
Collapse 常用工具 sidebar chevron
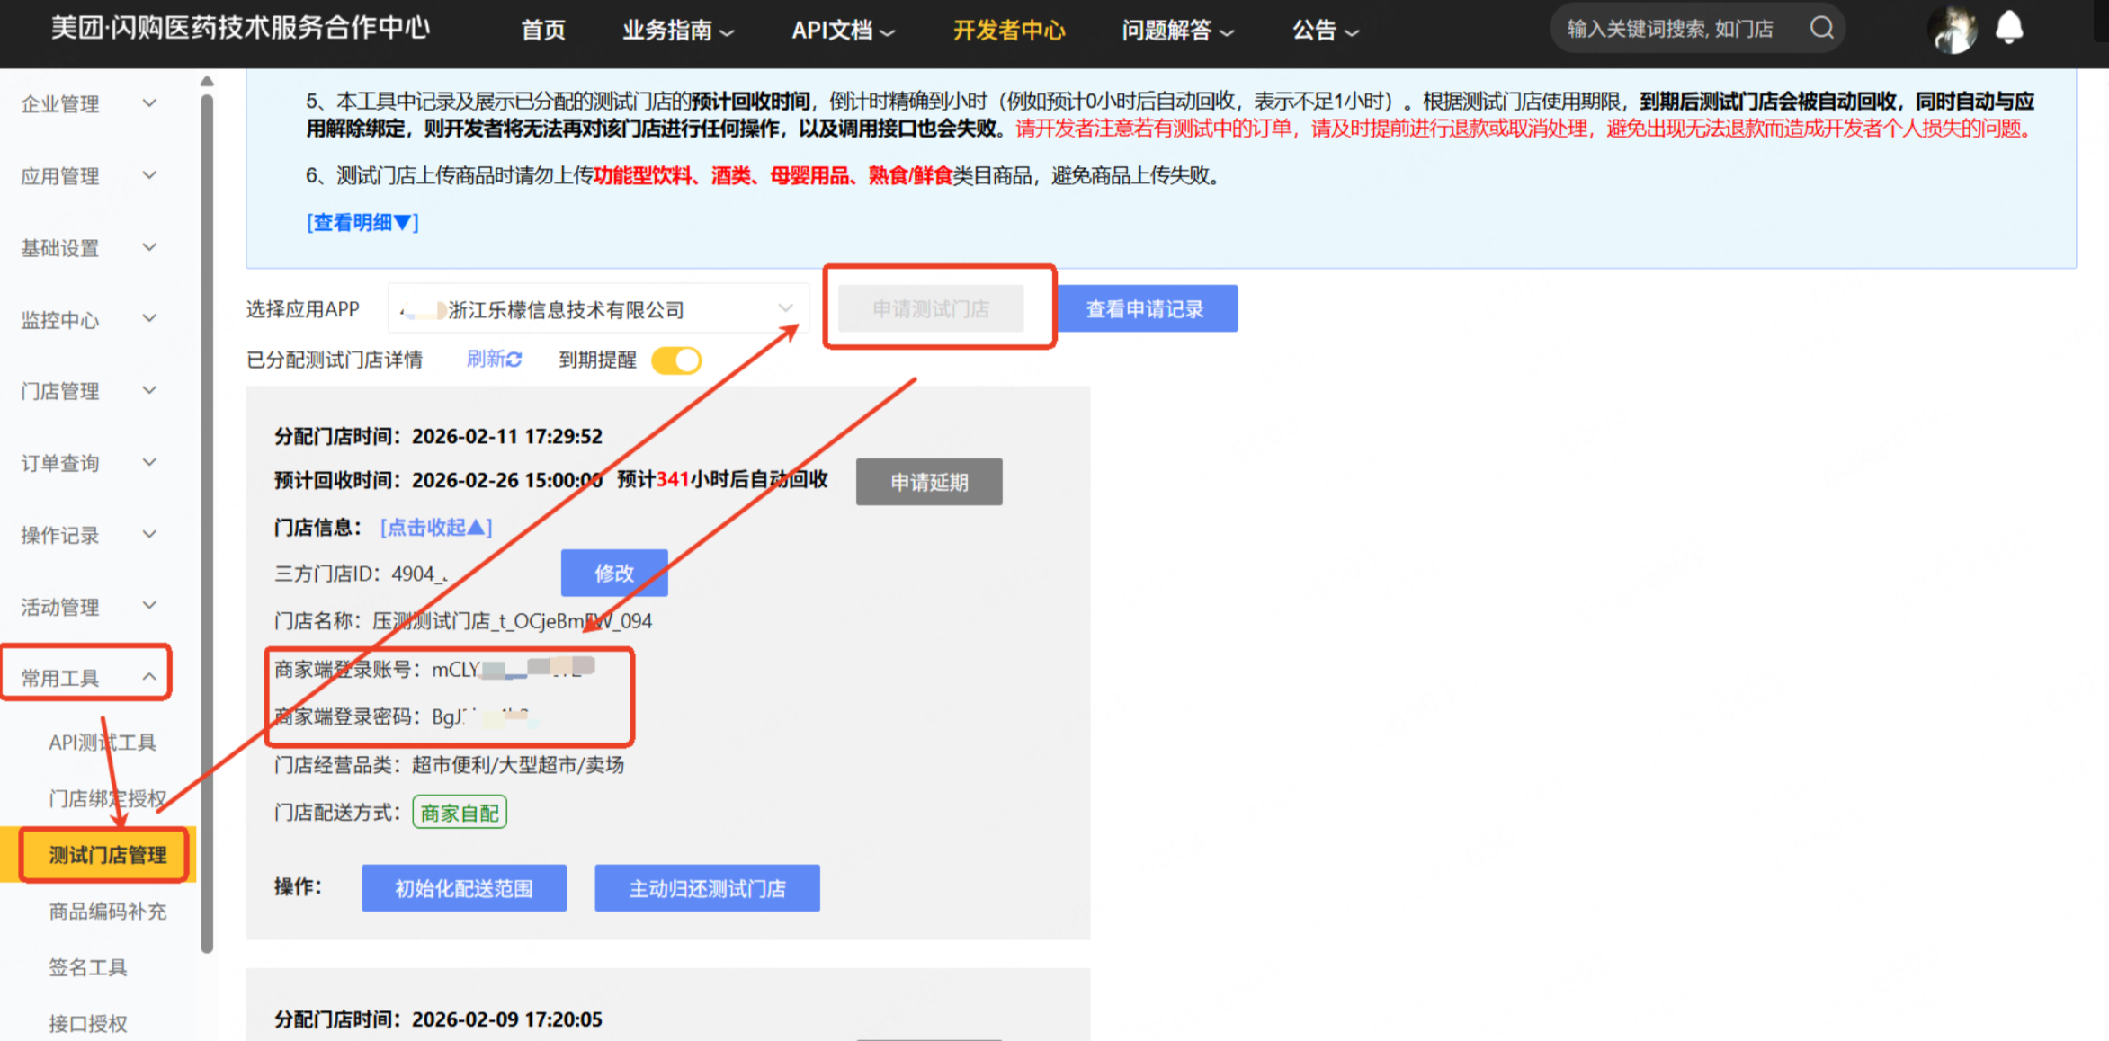[149, 677]
